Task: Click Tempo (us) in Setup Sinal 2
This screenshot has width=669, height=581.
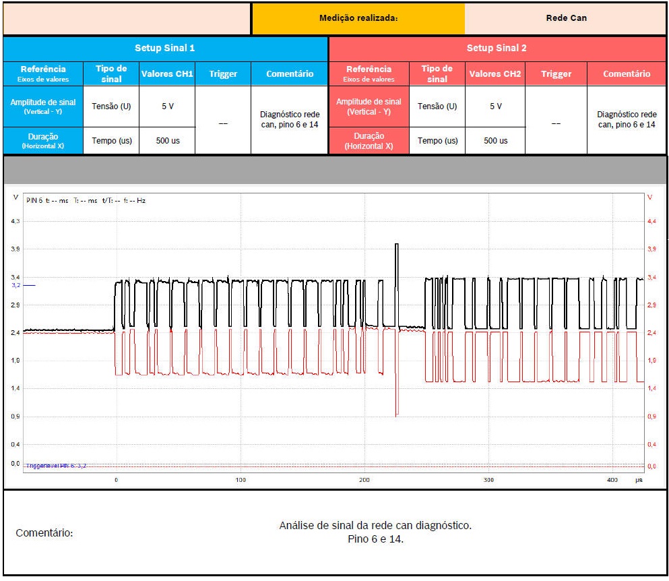Action: 437,141
